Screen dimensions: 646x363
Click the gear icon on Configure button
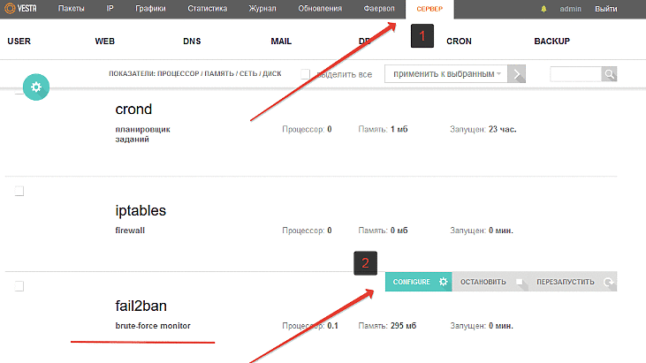[444, 282]
